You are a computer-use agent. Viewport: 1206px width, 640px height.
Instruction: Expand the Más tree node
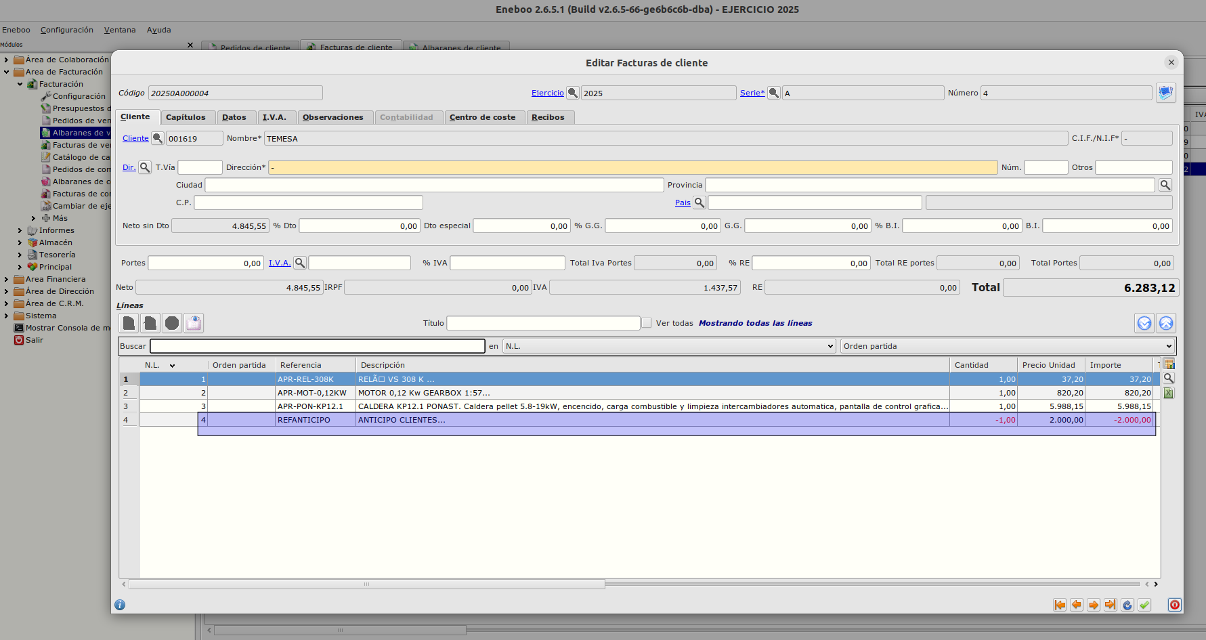[x=33, y=218]
